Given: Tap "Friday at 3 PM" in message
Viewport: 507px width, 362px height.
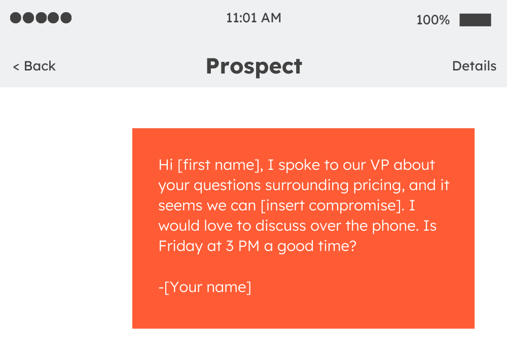Looking at the screenshot, I should (x=209, y=246).
